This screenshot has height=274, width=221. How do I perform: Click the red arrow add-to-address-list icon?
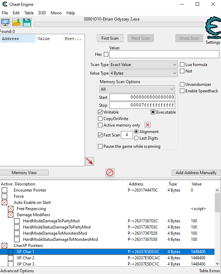tap(90, 161)
